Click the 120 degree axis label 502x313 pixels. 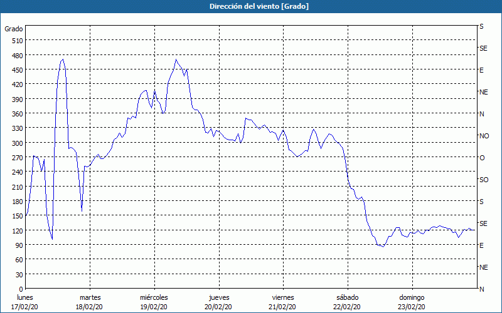click(18, 231)
